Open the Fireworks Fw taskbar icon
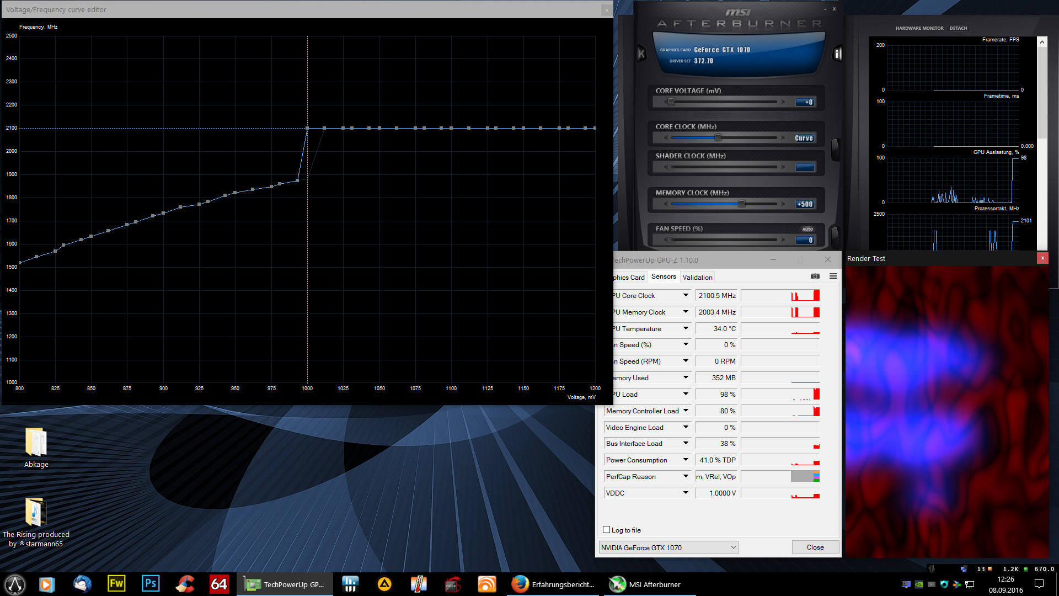Image resolution: width=1059 pixels, height=596 pixels. click(116, 584)
